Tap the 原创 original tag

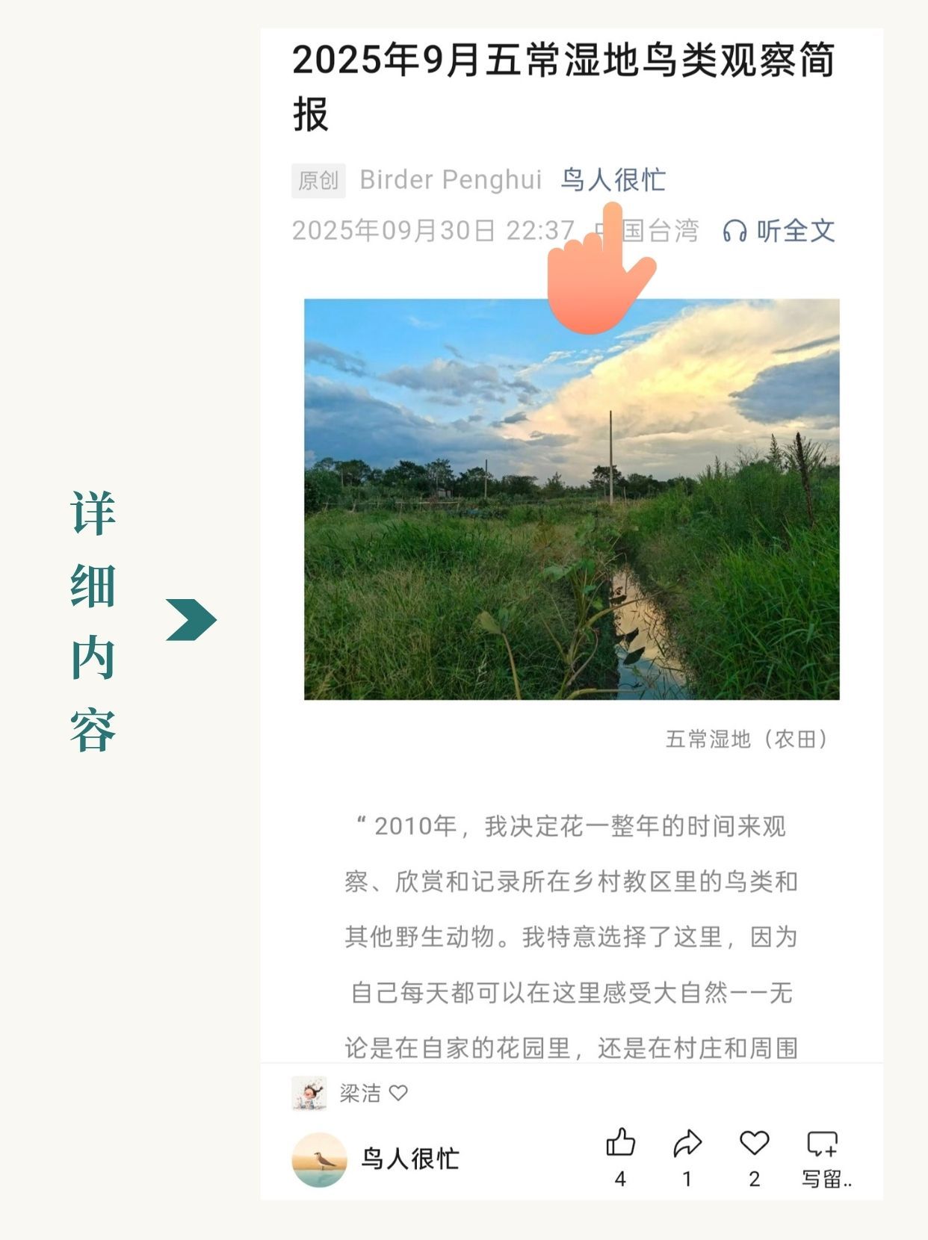[318, 181]
